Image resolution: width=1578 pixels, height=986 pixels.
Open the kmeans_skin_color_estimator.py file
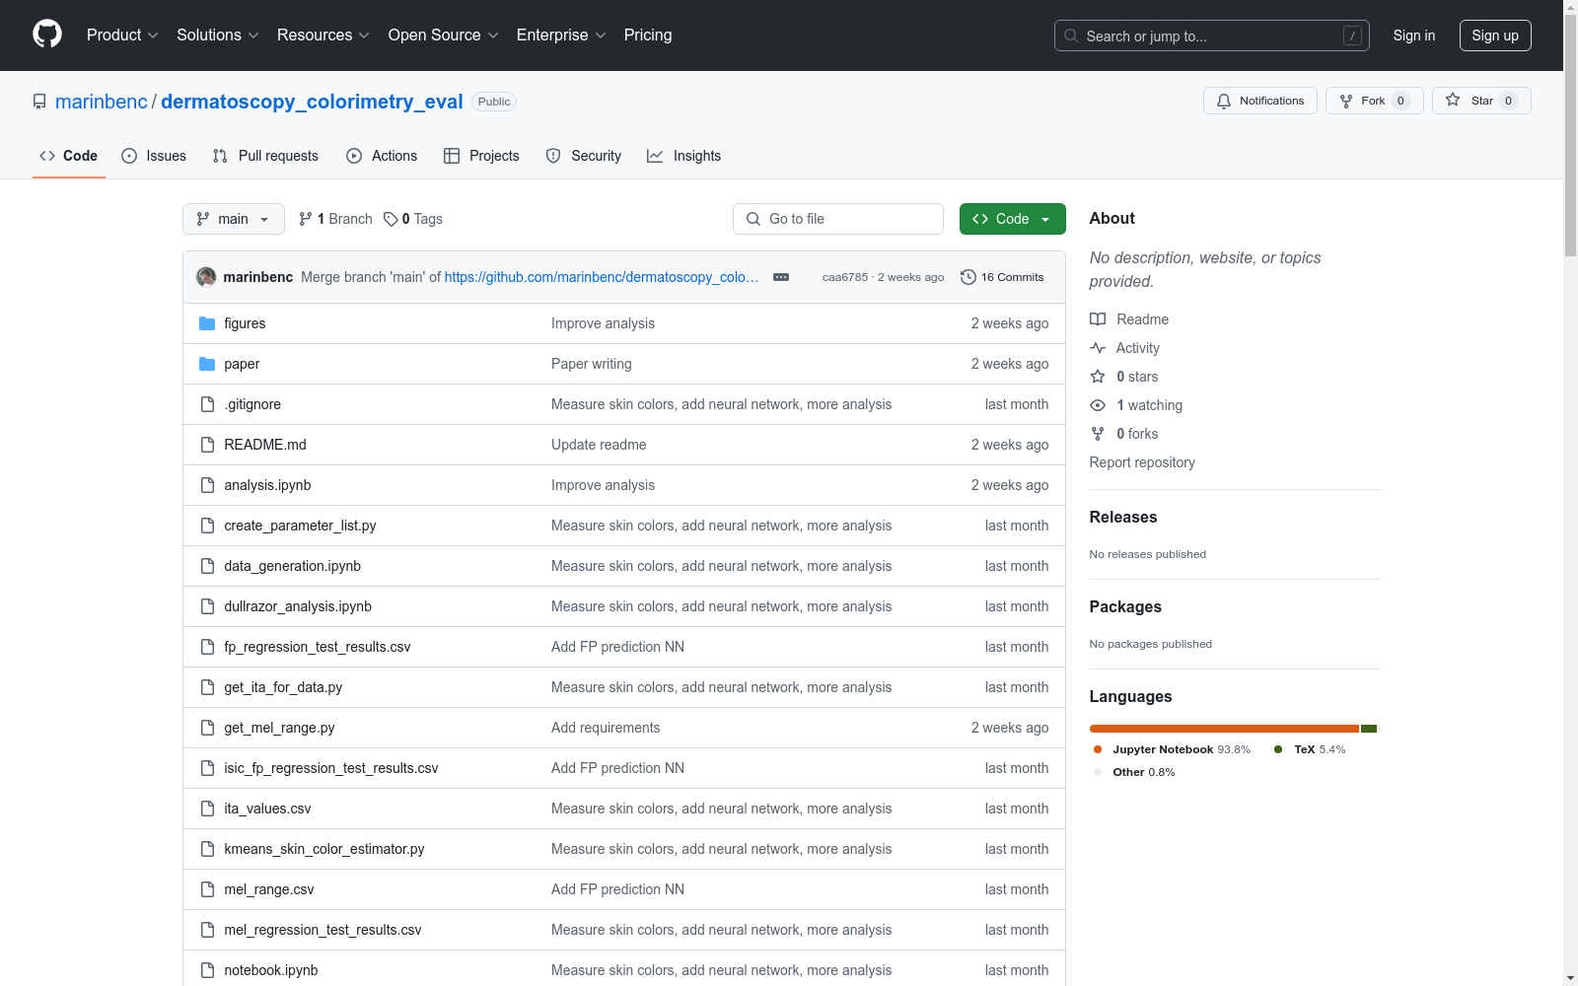click(324, 849)
